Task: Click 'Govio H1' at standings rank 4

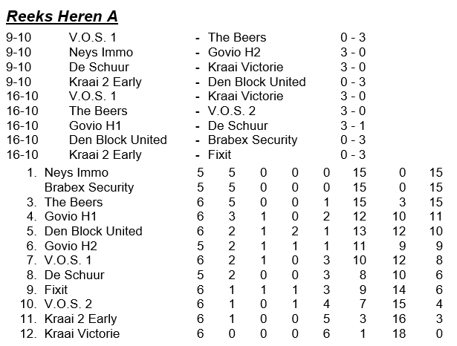Action: 71,217
